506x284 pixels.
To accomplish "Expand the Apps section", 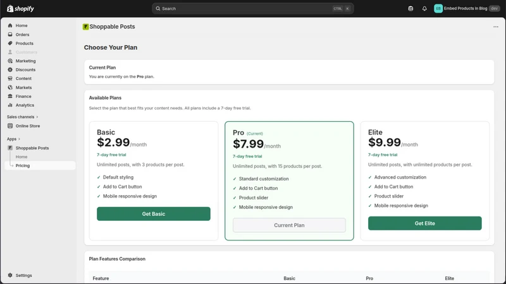I will point(13,139).
